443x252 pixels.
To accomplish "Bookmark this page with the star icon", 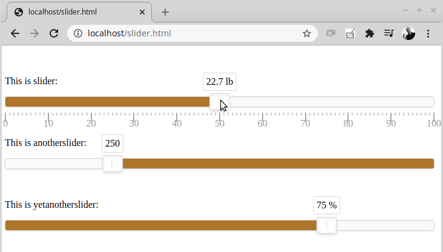I will pyautogui.click(x=307, y=33).
